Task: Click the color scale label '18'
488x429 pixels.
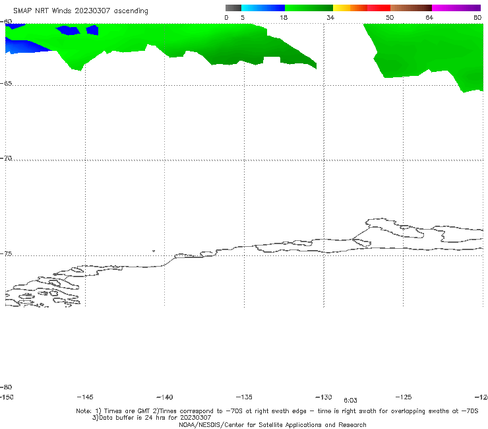Action: coord(284,17)
